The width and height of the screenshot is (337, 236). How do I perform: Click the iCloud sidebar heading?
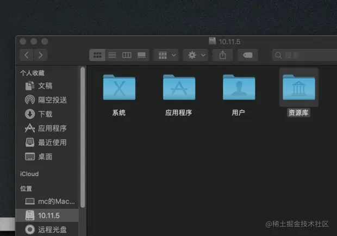29,174
